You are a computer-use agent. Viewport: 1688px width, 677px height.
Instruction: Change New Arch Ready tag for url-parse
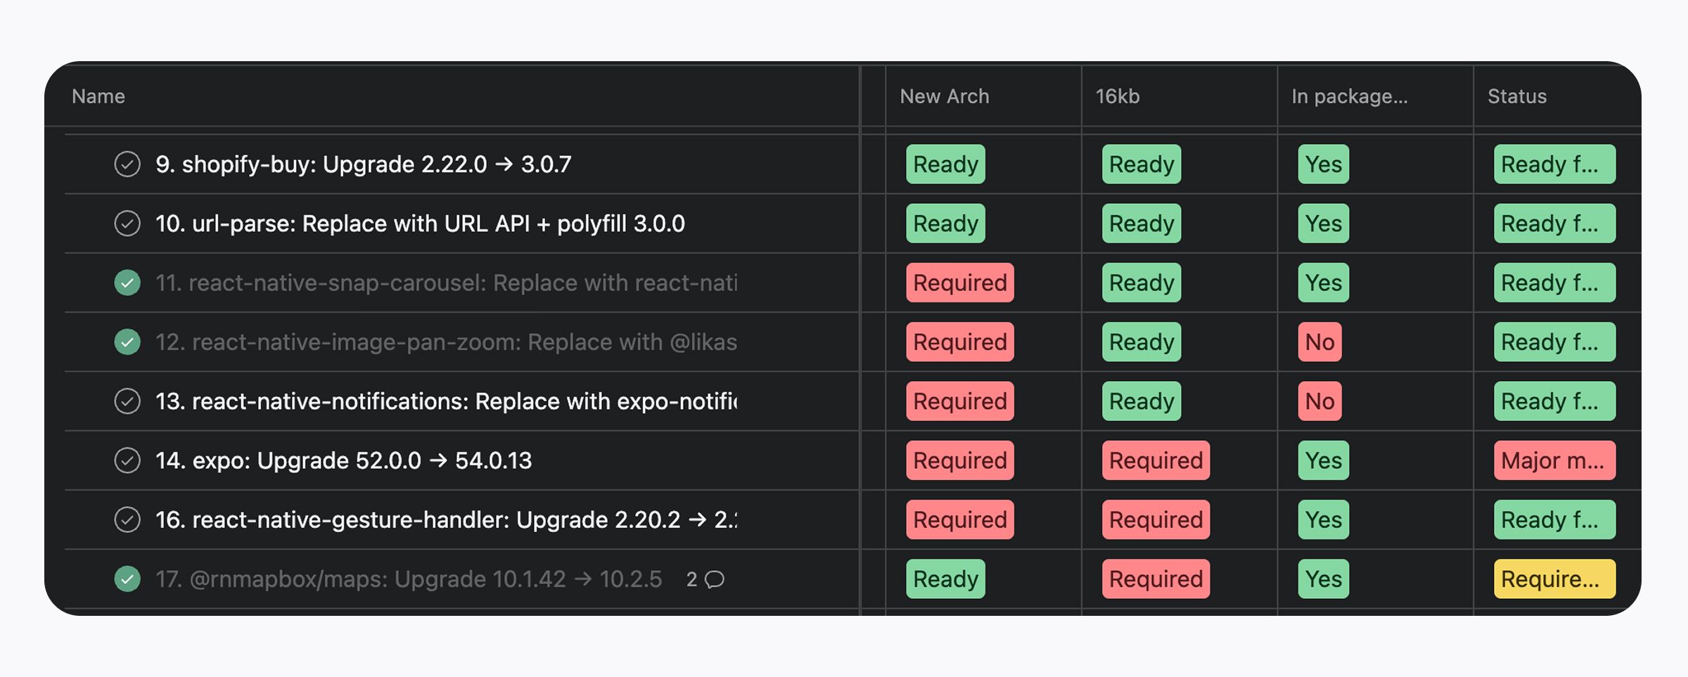coord(945,224)
